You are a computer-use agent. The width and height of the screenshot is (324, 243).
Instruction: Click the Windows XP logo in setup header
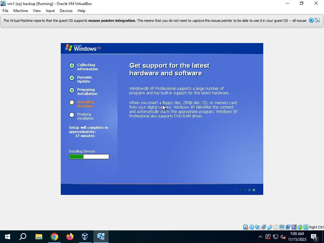click(x=83, y=48)
